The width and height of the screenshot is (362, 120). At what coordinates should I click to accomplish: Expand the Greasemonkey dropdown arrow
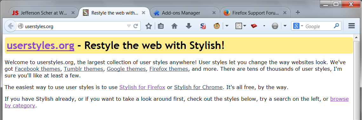(227, 26)
